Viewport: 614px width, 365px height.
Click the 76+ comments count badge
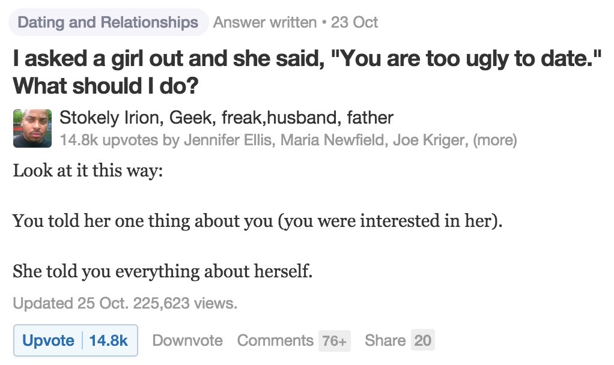pos(334,340)
